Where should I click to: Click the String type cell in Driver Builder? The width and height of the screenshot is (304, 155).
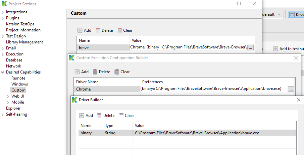coord(118,133)
